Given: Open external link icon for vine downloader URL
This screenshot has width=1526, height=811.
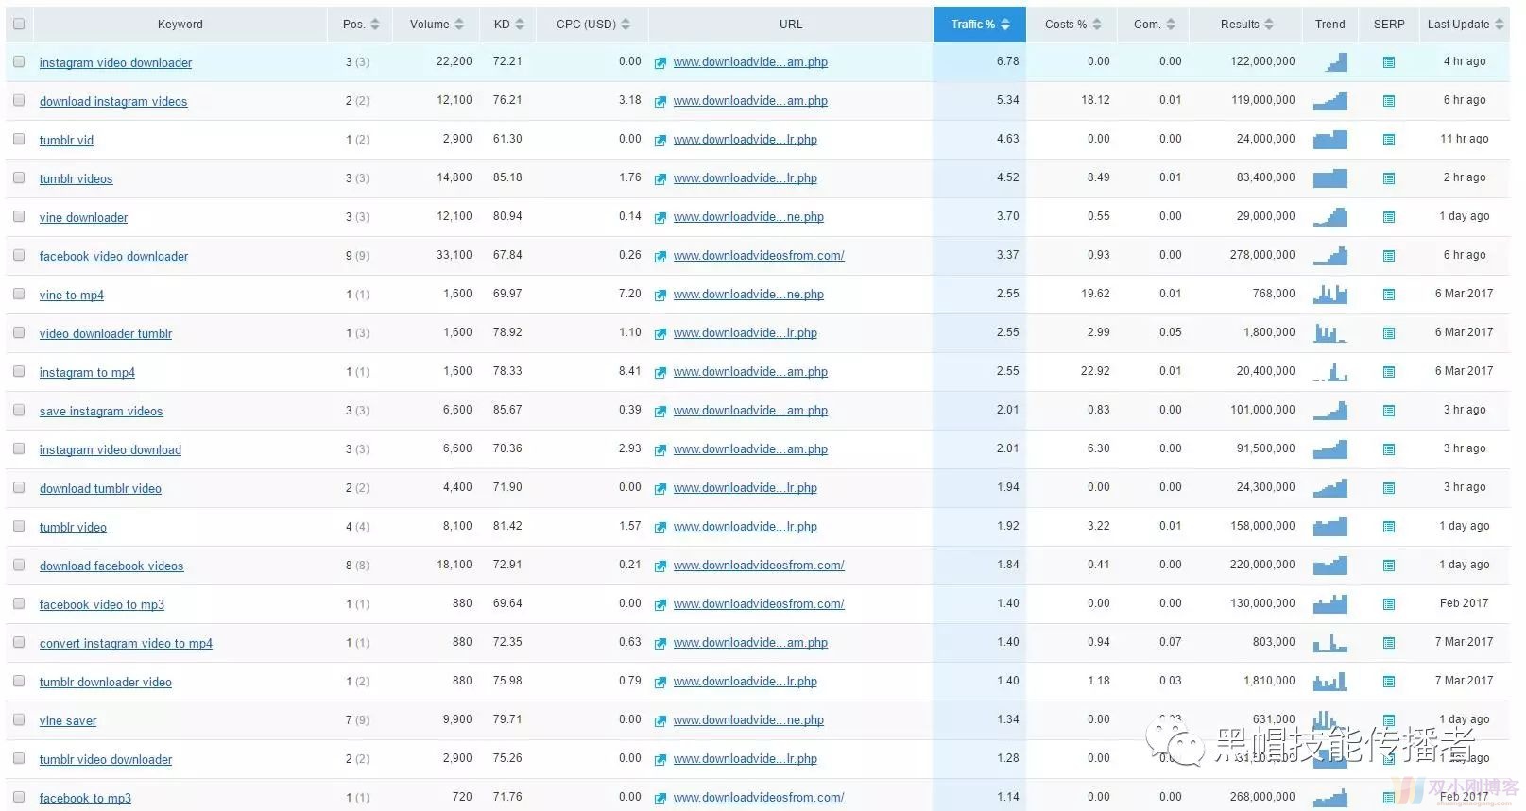Looking at the screenshot, I should pyautogui.click(x=660, y=218).
